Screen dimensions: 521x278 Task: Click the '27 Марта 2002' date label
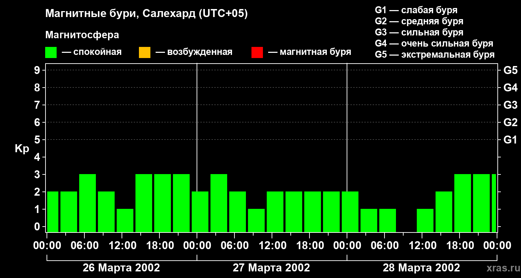coord(271,268)
